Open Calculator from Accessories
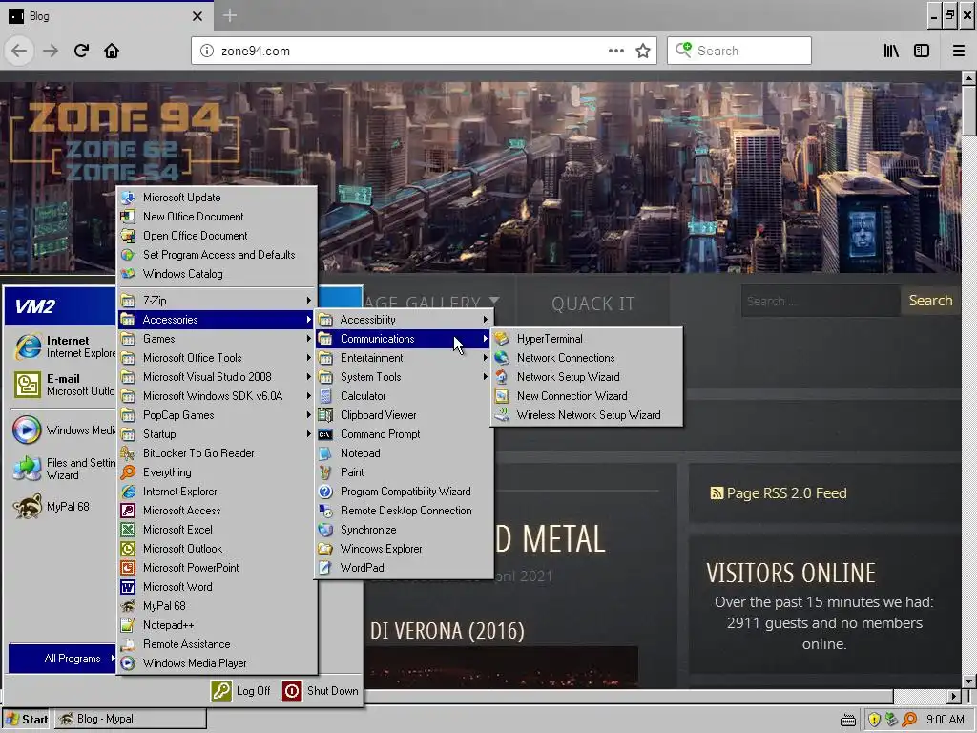This screenshot has width=977, height=733. (404, 396)
